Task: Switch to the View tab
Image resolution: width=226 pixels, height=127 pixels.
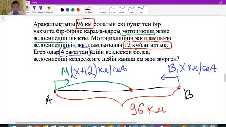Action: (x=35, y=2)
